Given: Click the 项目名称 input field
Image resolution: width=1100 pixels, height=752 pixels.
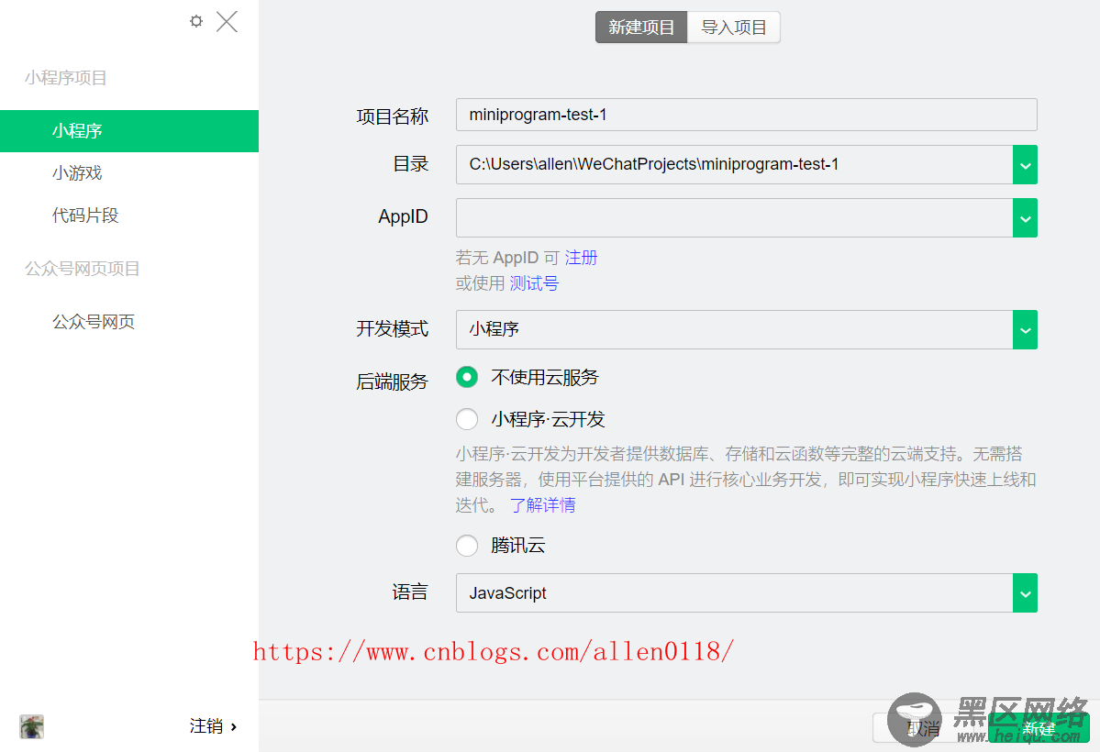Looking at the screenshot, I should point(747,115).
